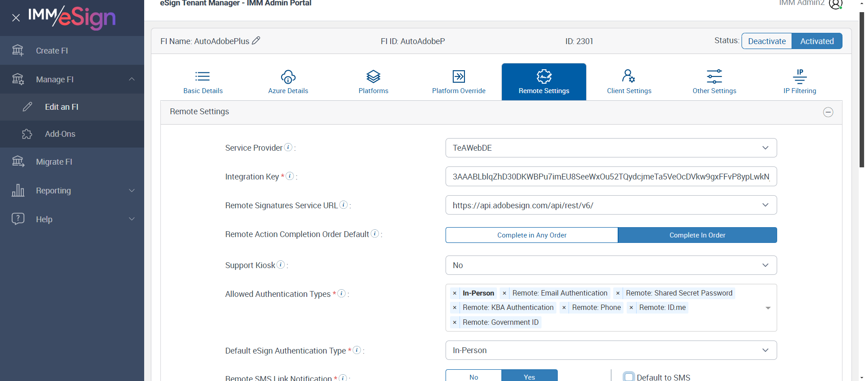The height and width of the screenshot is (381, 865).
Task: Open Remote Signatures Service URL dropdown
Action: coord(611,205)
